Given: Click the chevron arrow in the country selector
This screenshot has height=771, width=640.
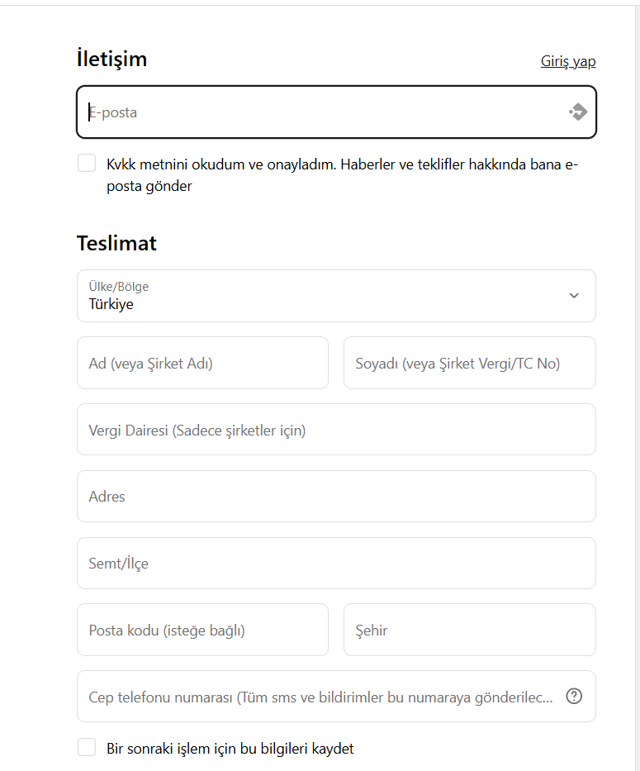Looking at the screenshot, I should [x=574, y=296].
